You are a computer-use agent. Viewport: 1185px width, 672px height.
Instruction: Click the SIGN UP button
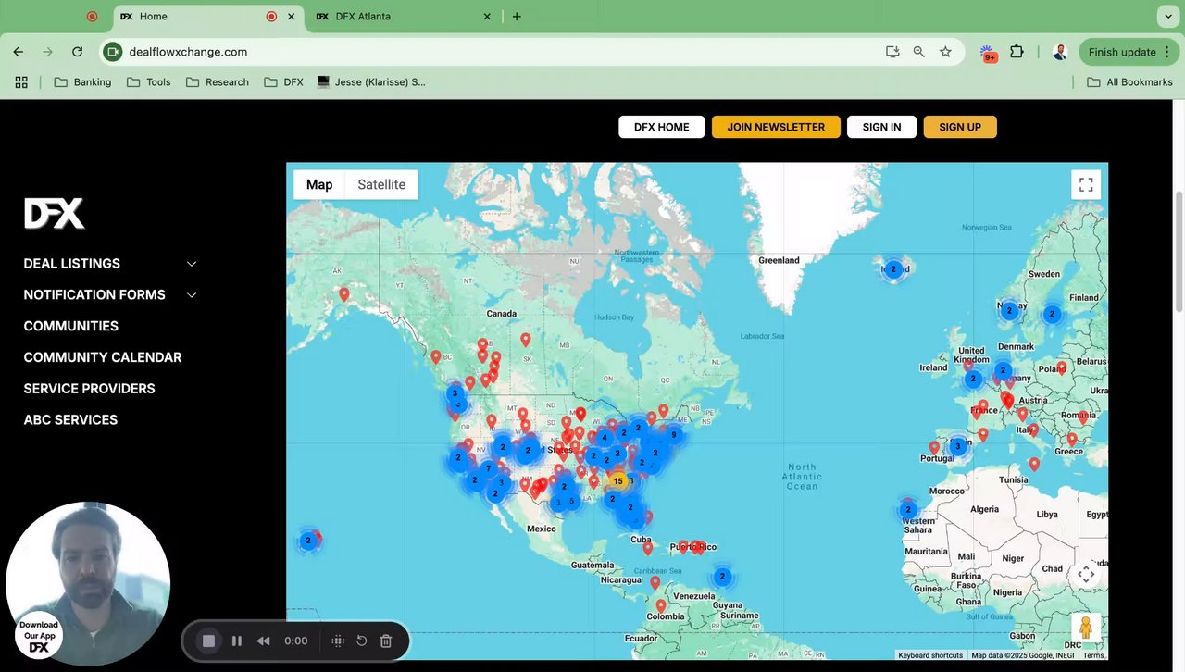pyautogui.click(x=960, y=127)
